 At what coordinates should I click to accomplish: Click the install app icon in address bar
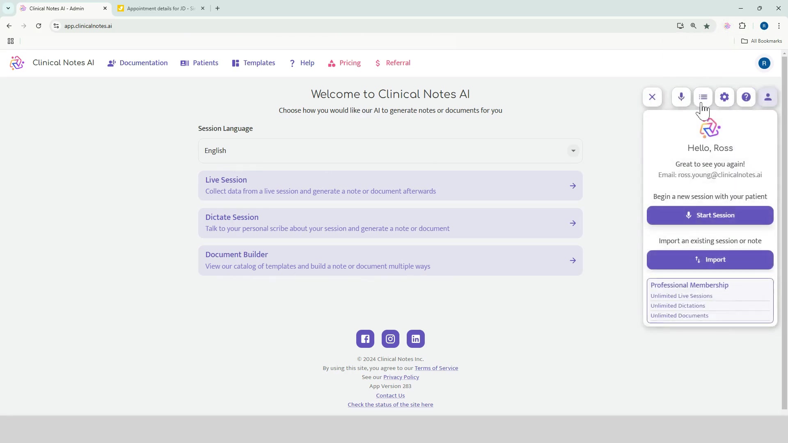(680, 26)
